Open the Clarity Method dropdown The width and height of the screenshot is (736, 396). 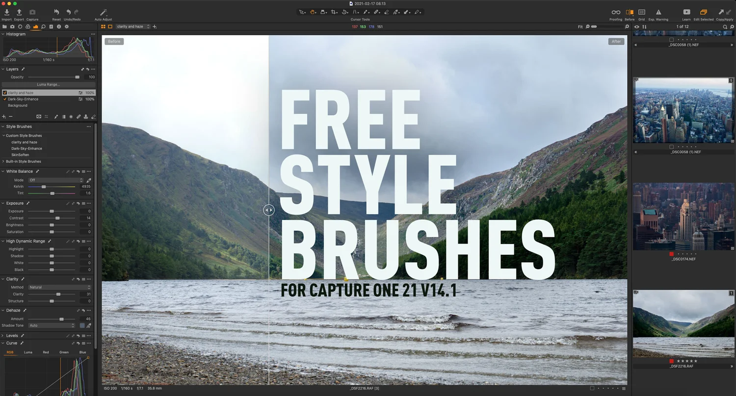click(60, 287)
